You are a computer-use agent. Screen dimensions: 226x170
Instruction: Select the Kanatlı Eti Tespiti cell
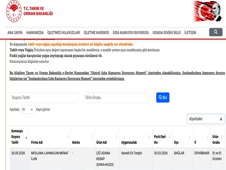pyautogui.click(x=136, y=159)
